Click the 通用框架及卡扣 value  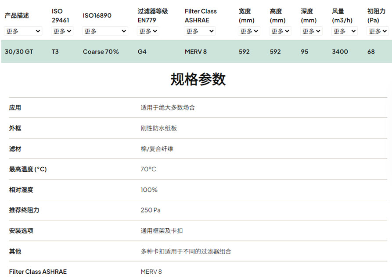point(162,231)
